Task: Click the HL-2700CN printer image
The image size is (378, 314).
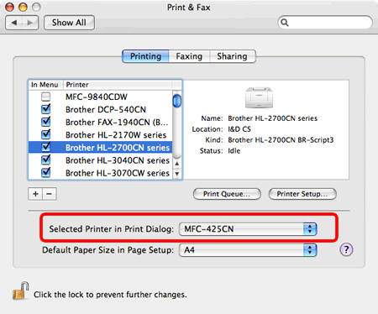Action: click(x=259, y=97)
